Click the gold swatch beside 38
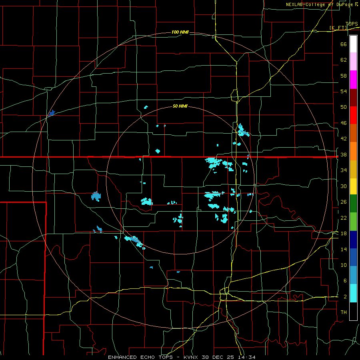The height and width of the screenshot is (360, 360). (353, 169)
